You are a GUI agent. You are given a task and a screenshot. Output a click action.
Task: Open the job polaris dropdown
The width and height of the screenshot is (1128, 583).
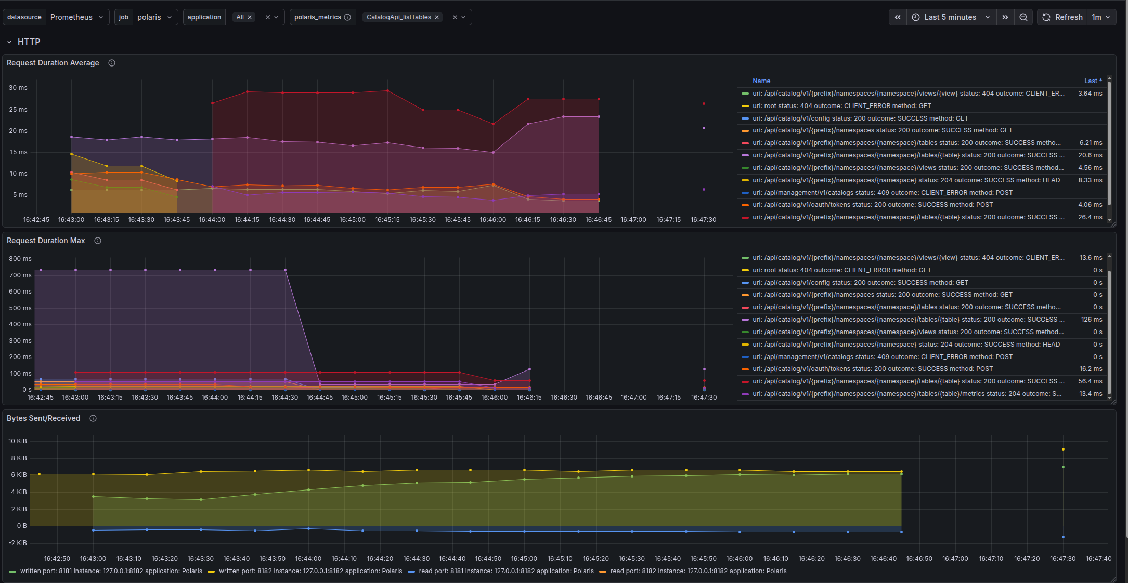coord(155,17)
